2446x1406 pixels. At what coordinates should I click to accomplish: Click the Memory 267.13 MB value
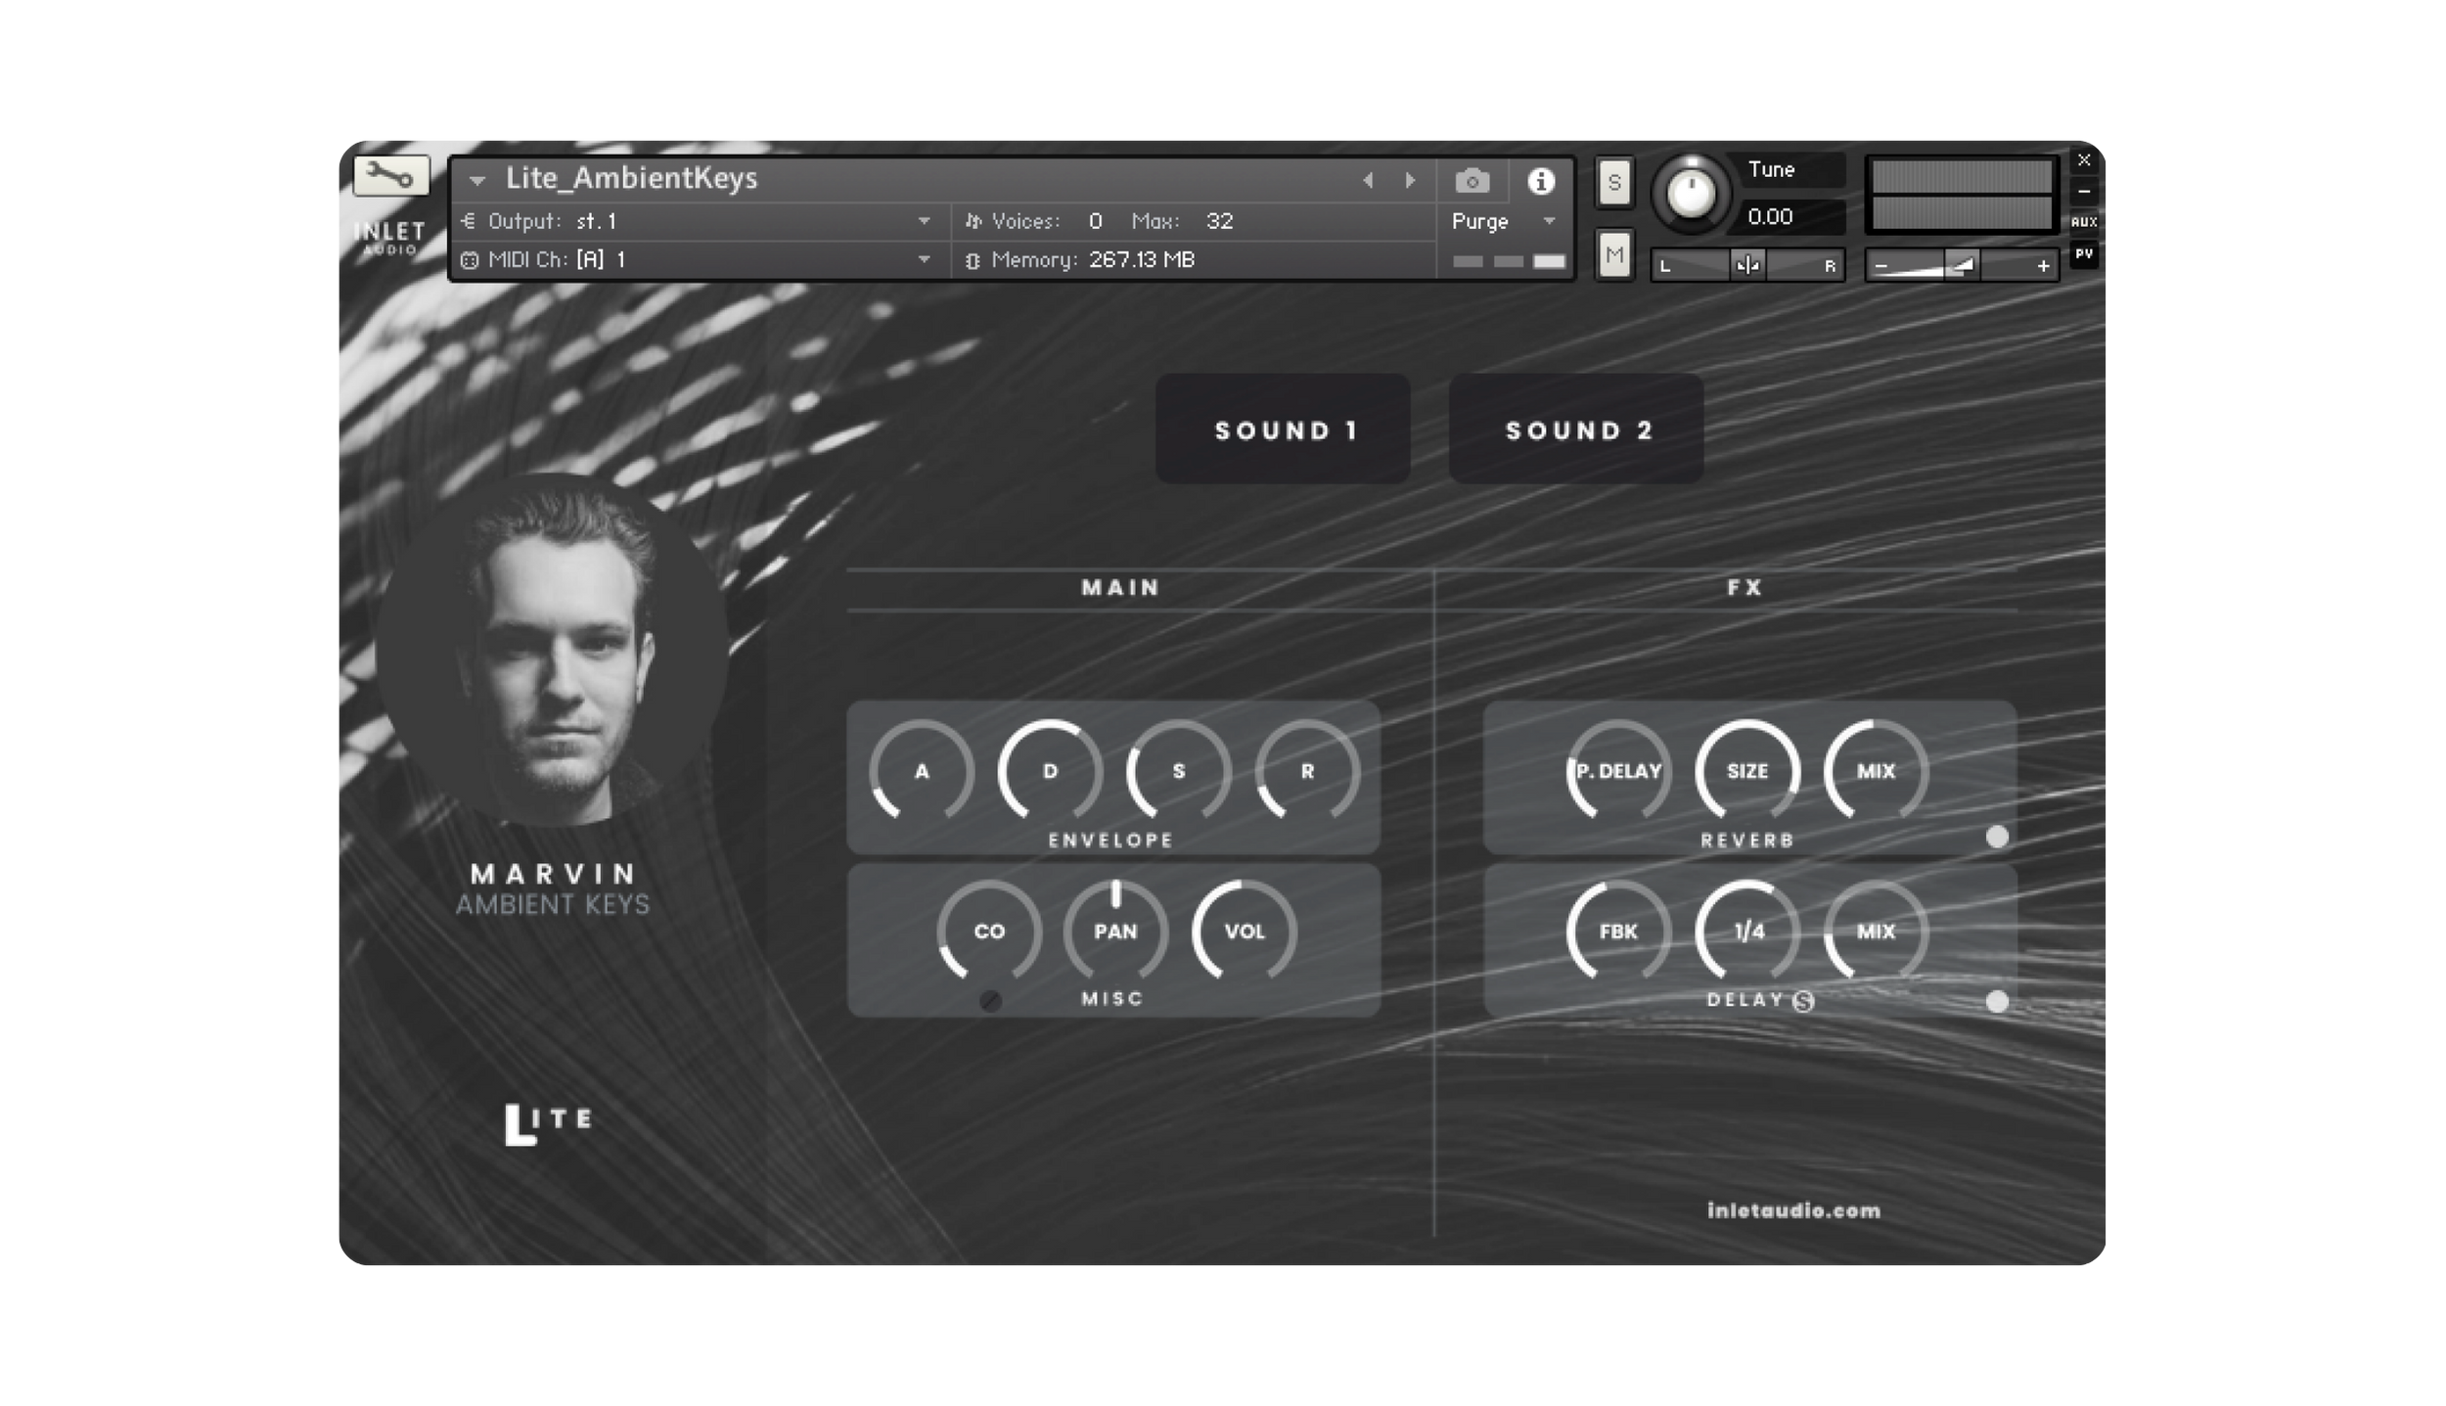tap(1142, 260)
